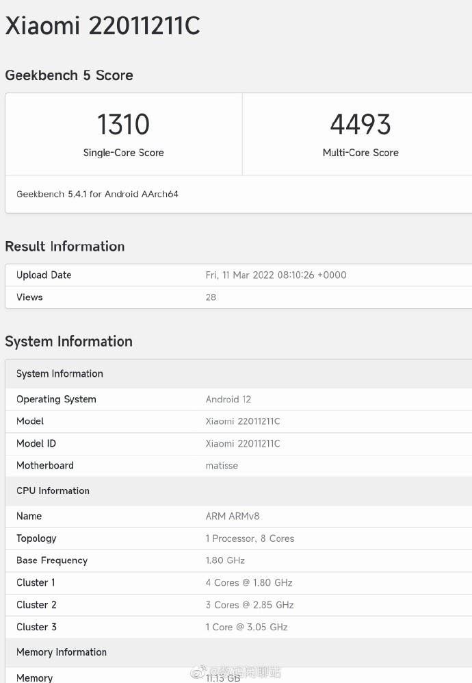
Task: Click the Cluster 3 label
Action: click(36, 628)
